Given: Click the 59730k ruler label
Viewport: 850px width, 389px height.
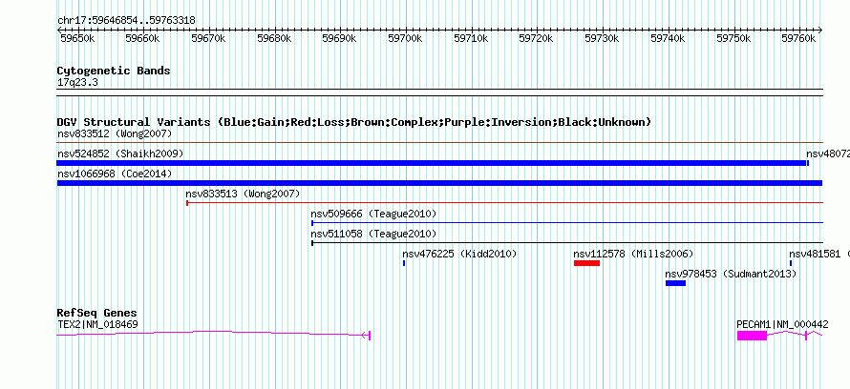Looking at the screenshot, I should tap(603, 38).
